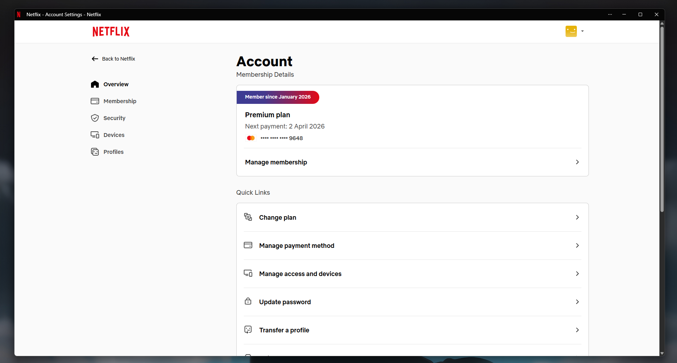677x363 pixels.
Task: Select the Security sidebar item
Action: point(114,118)
